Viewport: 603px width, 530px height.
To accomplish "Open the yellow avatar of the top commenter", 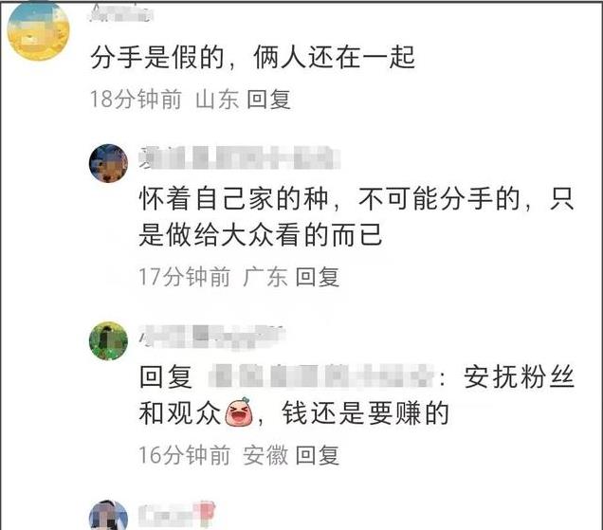I will coord(38,30).
